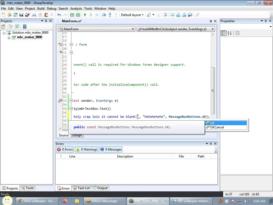
Task: Click the Toggle Bookmark icon
Action: [172, 15]
